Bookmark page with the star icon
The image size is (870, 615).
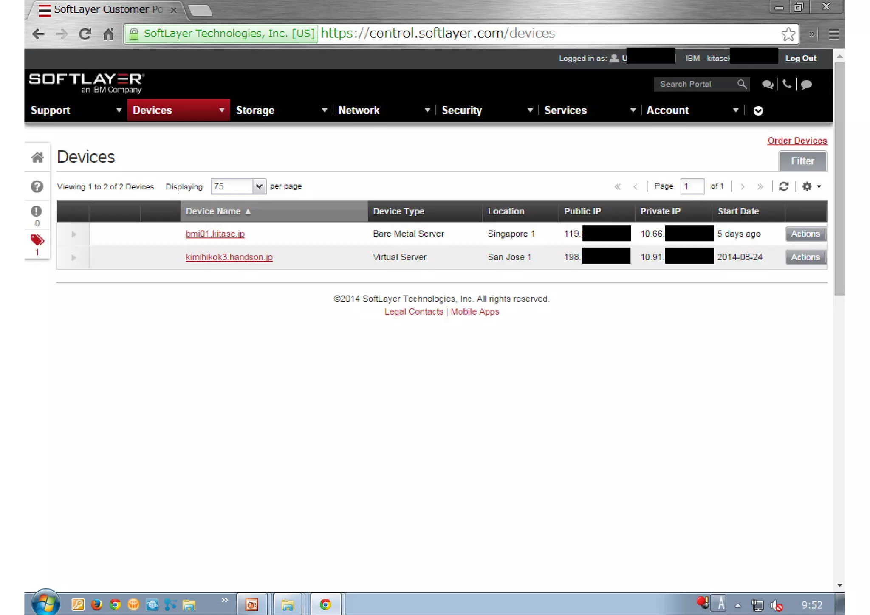[788, 34]
